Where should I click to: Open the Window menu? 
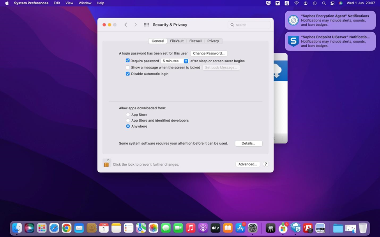pyautogui.click(x=85, y=3)
